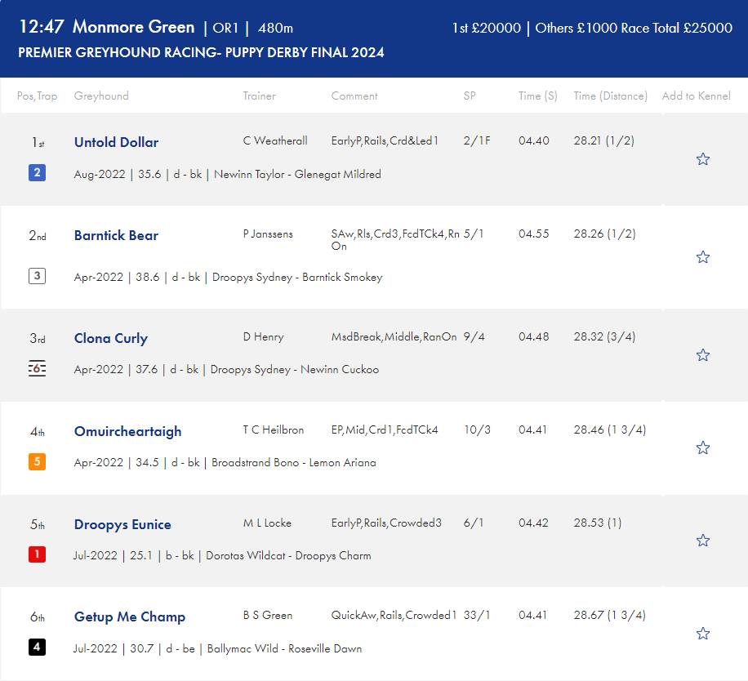Click the star icon beside Clona Curly
This screenshot has height=681, width=748.
point(703,355)
